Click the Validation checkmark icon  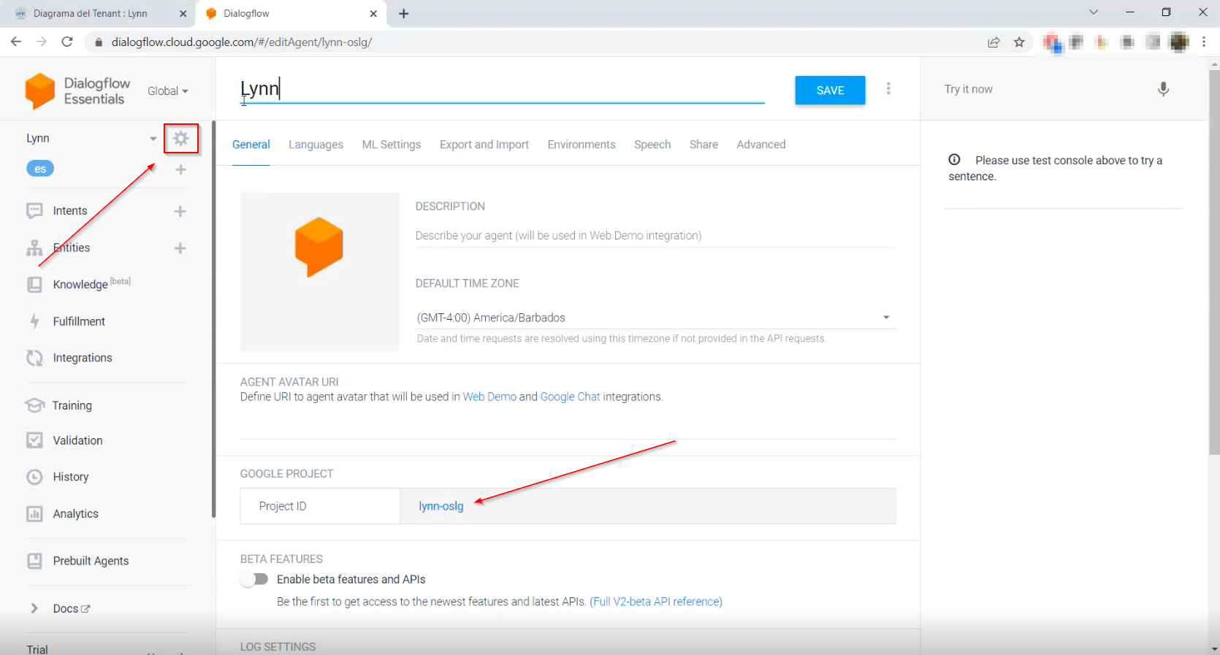click(x=34, y=440)
